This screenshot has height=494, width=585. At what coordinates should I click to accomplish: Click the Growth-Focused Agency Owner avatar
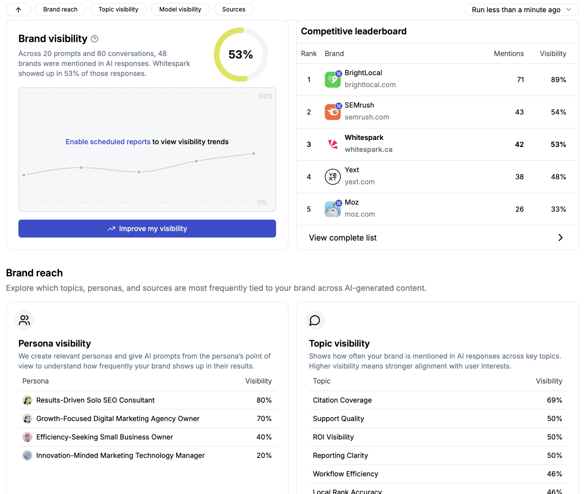tap(27, 419)
